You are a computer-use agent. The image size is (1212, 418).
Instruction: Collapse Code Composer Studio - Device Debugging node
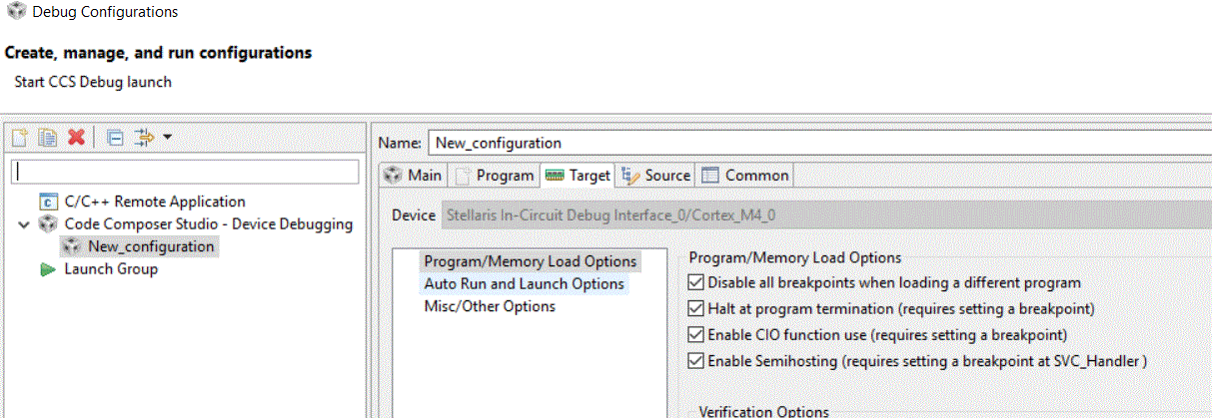[25, 224]
